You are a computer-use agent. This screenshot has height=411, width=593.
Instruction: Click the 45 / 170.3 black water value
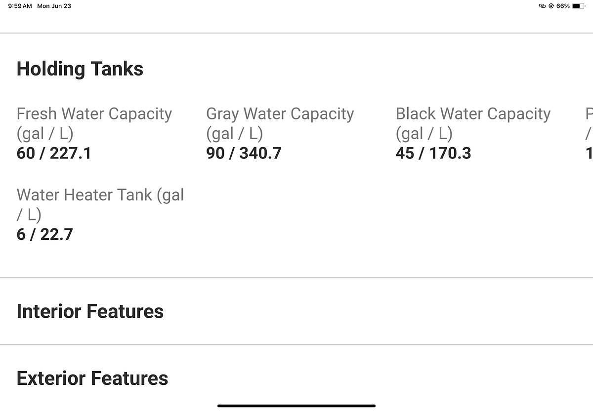(433, 153)
